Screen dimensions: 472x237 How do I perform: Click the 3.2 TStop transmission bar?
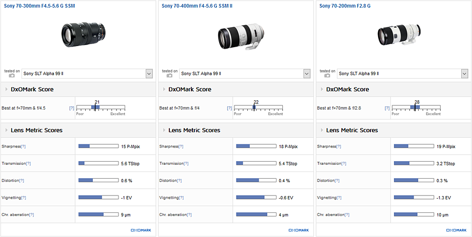pyautogui.click(x=414, y=163)
